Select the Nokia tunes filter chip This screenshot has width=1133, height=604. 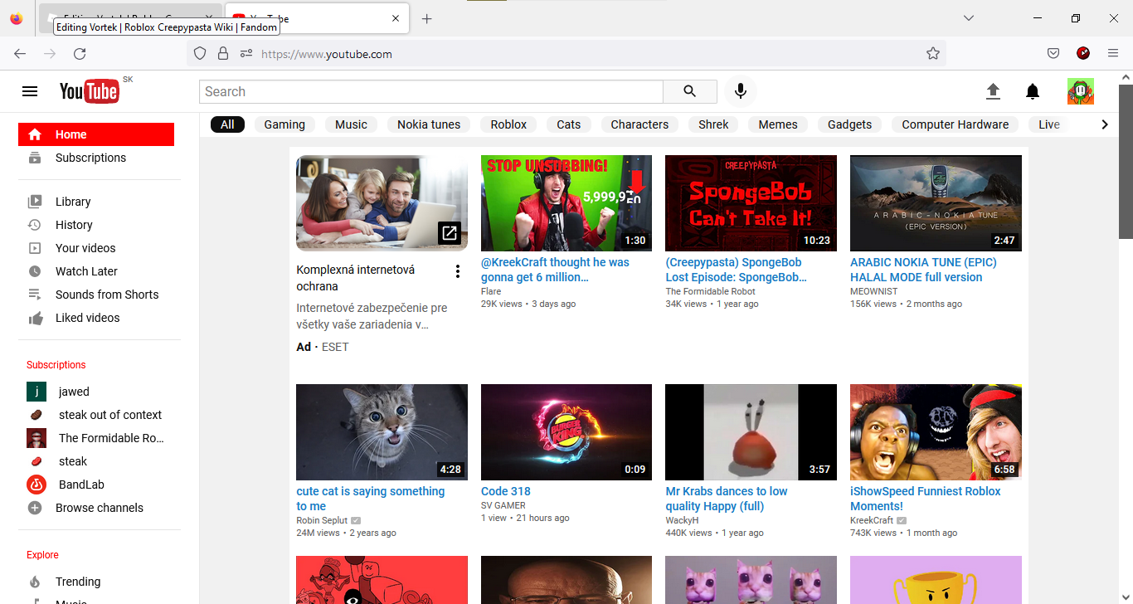429,124
